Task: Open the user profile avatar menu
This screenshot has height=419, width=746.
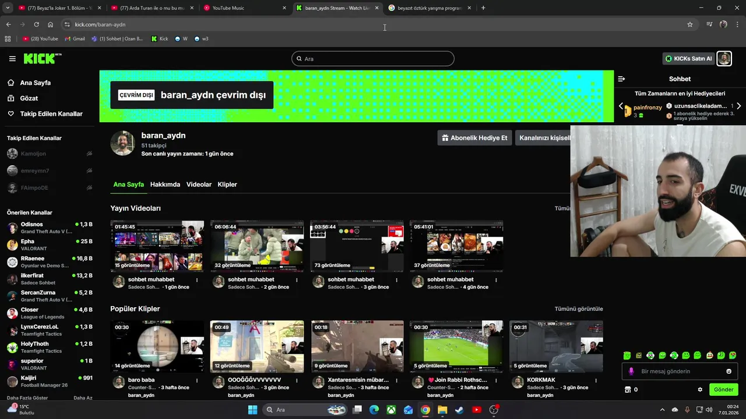Action: point(724,59)
